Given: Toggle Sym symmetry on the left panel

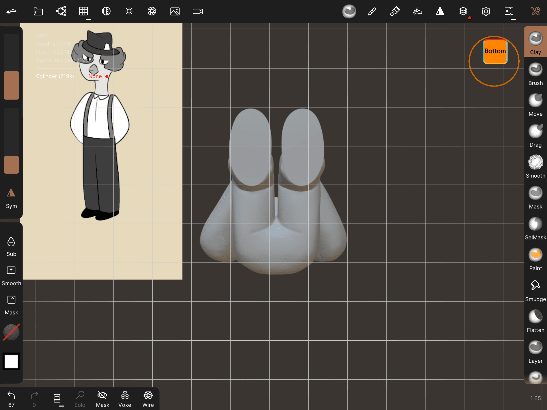Looking at the screenshot, I should tap(11, 198).
